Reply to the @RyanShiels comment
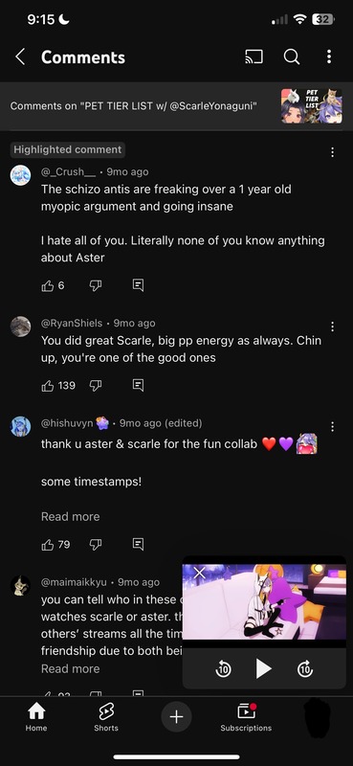 point(138,386)
